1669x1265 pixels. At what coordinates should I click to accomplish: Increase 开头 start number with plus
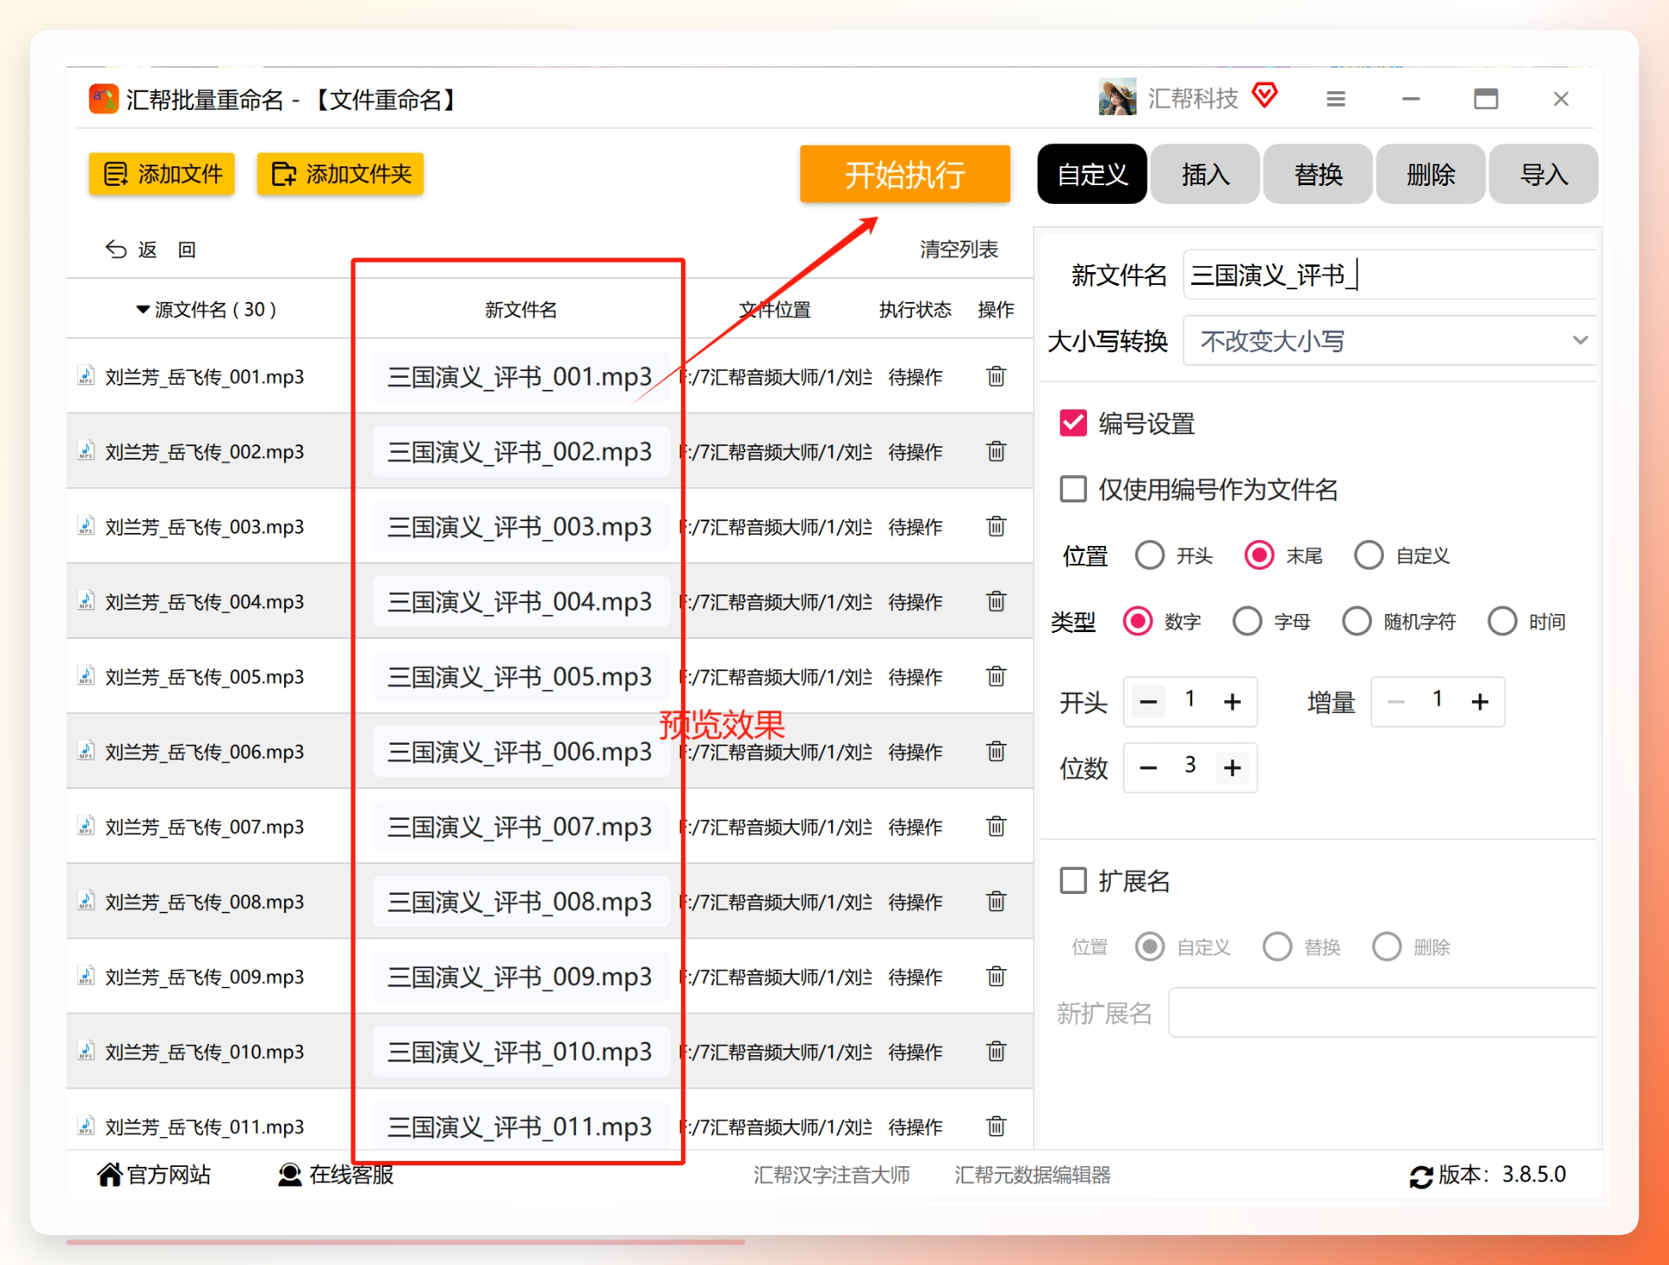(1232, 702)
